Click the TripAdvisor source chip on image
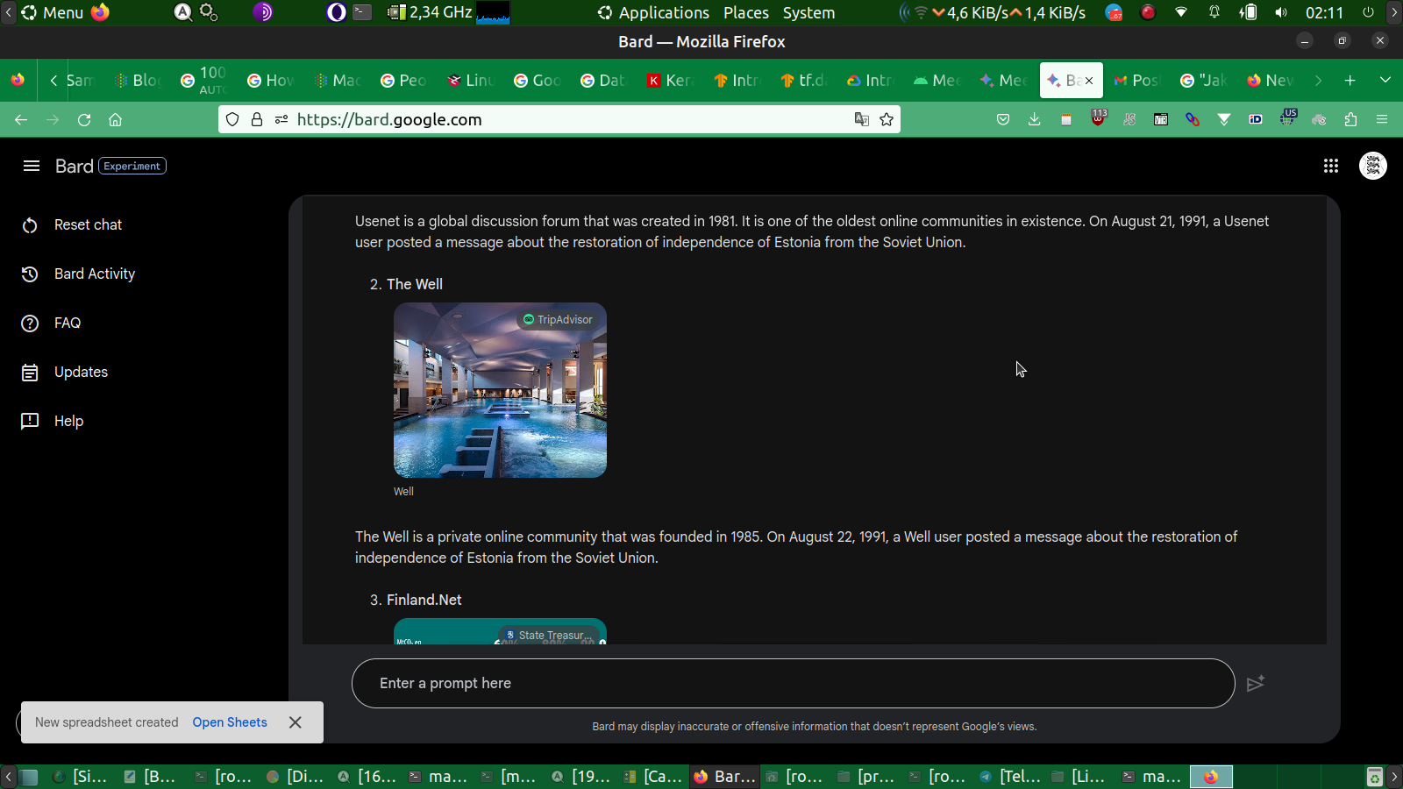Viewport: 1403px width, 789px height. [558, 320]
